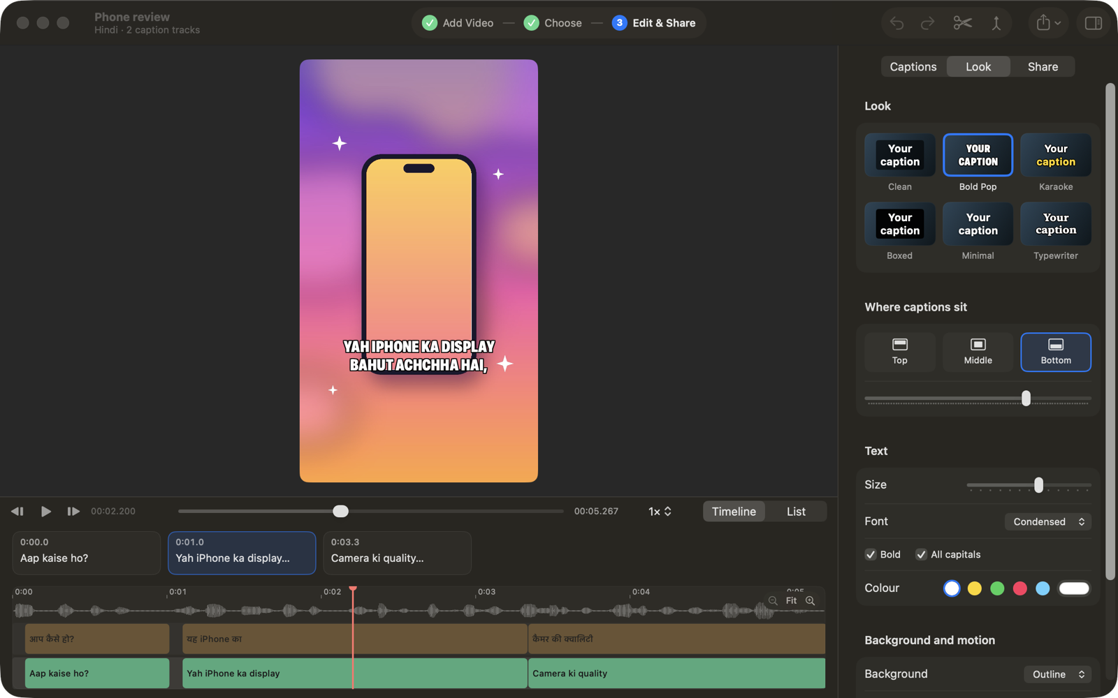Image resolution: width=1118 pixels, height=698 pixels.
Task: Choose the Clean caption style
Action: pos(900,155)
